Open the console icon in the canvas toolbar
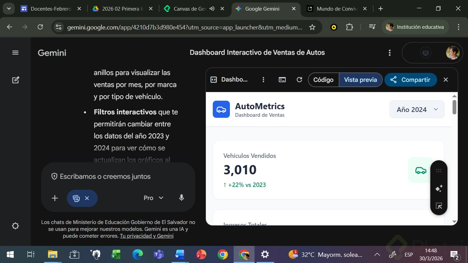468x263 pixels. pos(282,80)
